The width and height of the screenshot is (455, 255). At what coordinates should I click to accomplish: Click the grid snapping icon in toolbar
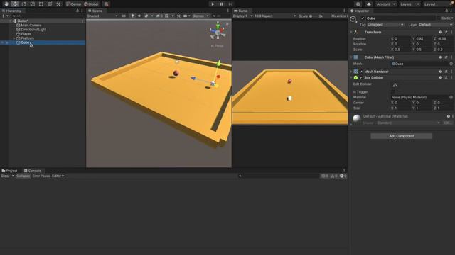coord(106,4)
